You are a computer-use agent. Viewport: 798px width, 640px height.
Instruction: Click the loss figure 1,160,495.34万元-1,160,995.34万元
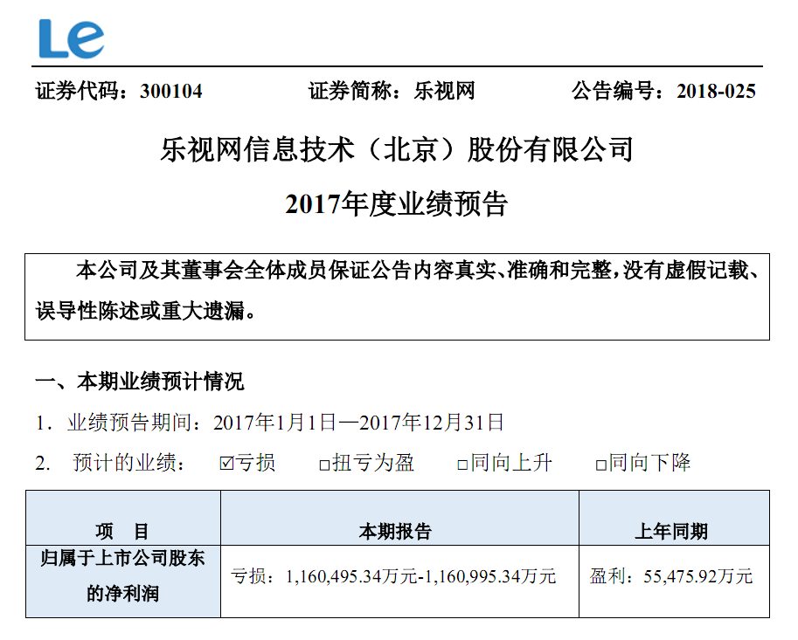click(421, 576)
